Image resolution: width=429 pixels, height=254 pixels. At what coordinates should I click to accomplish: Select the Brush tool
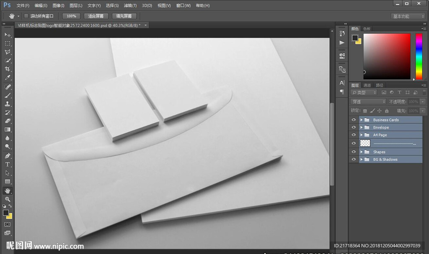[8, 95]
